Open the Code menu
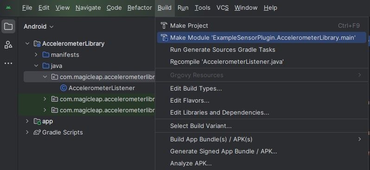Image resolution: width=370 pixels, height=170 pixels. click(114, 8)
